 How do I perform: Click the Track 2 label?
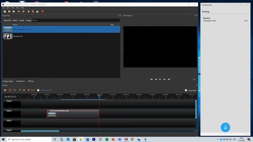point(9,130)
